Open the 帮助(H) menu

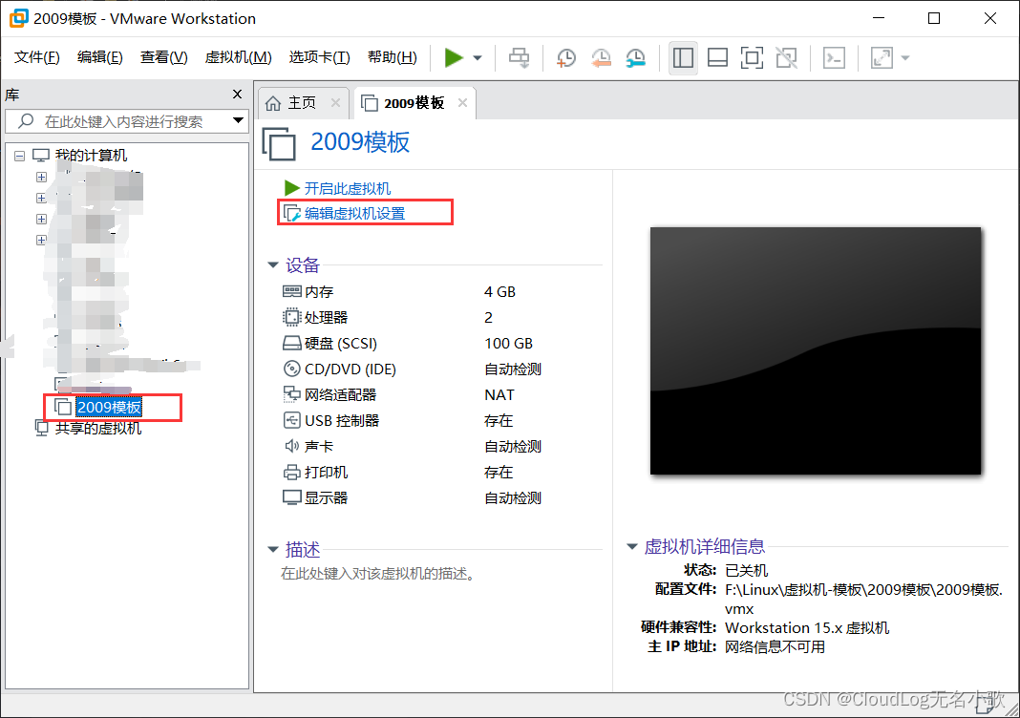click(393, 57)
